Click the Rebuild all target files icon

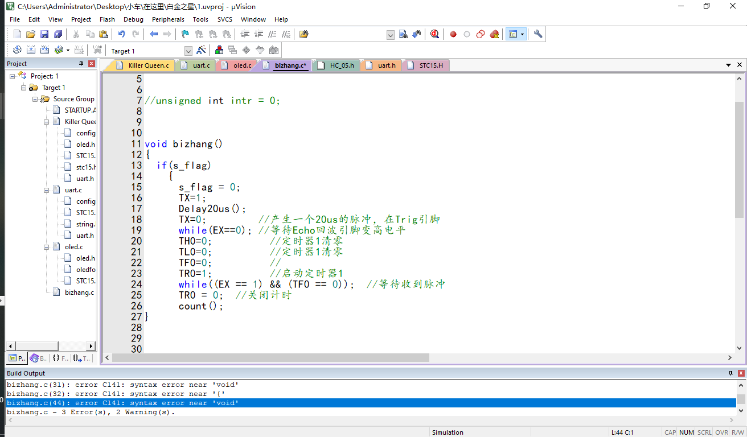pyautogui.click(x=44, y=50)
